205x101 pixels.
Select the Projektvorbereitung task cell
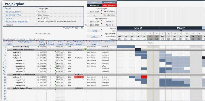coord(21,47)
